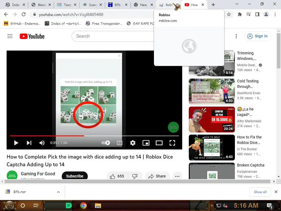Click the address bar URL
This screenshot has height=211, width=281.
pyautogui.click(x=71, y=15)
